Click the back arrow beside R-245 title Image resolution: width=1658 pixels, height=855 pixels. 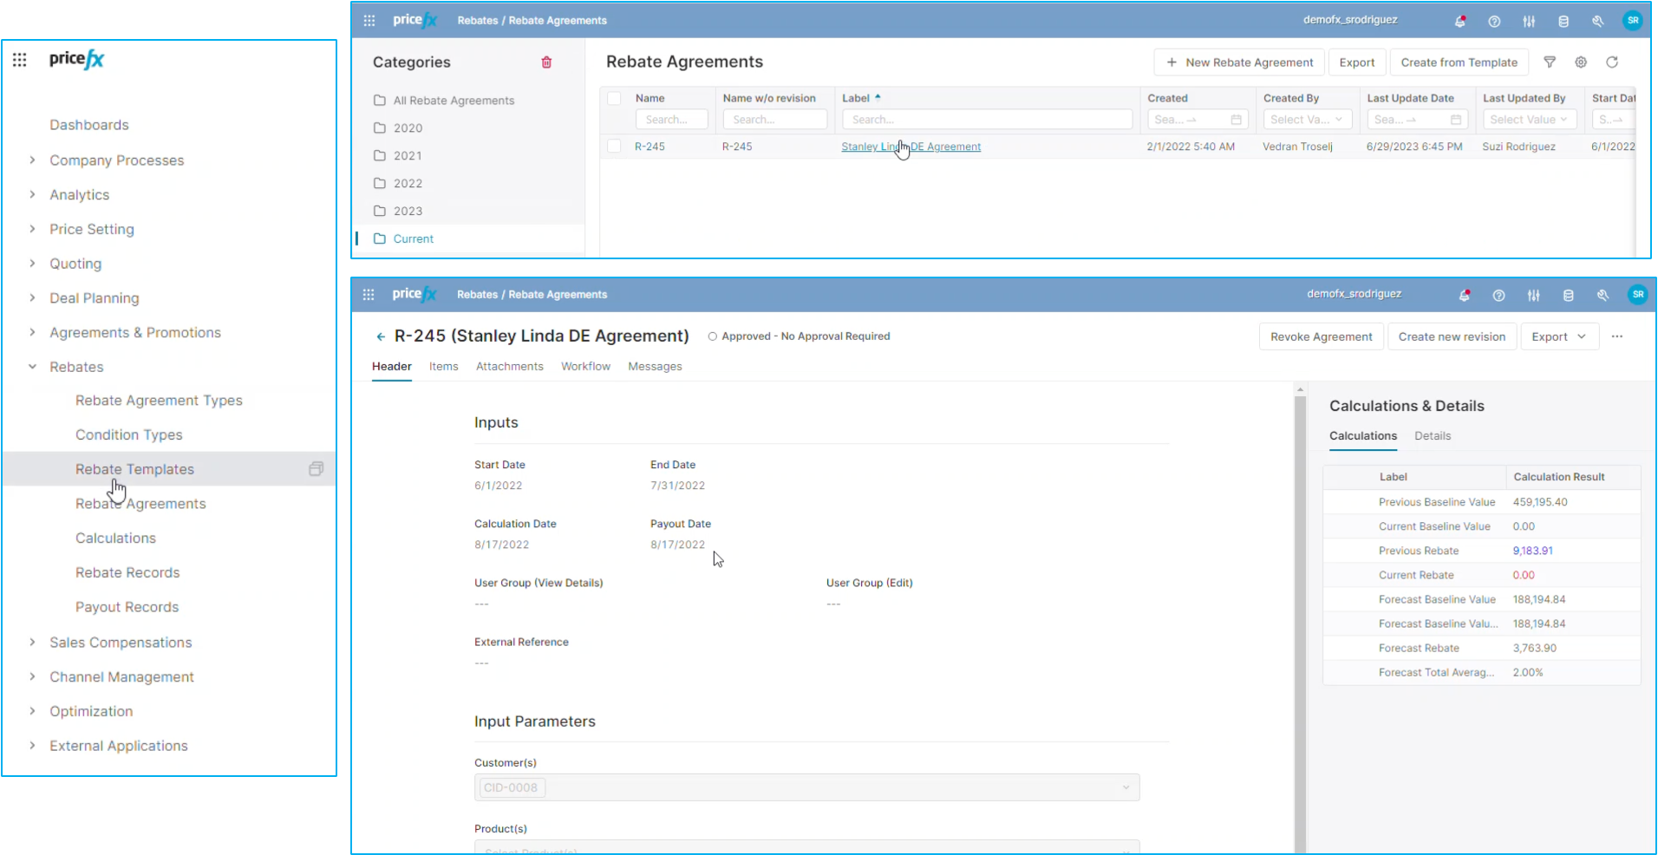[x=381, y=336]
